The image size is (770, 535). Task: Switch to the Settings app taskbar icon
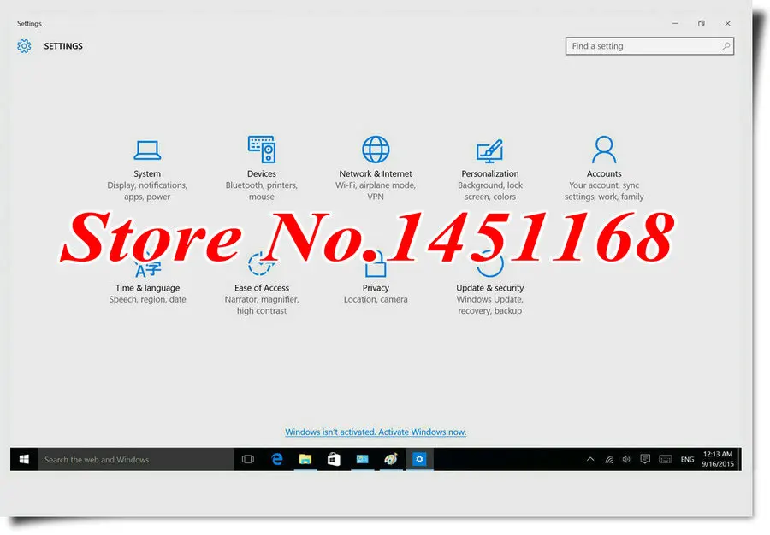[x=419, y=460]
